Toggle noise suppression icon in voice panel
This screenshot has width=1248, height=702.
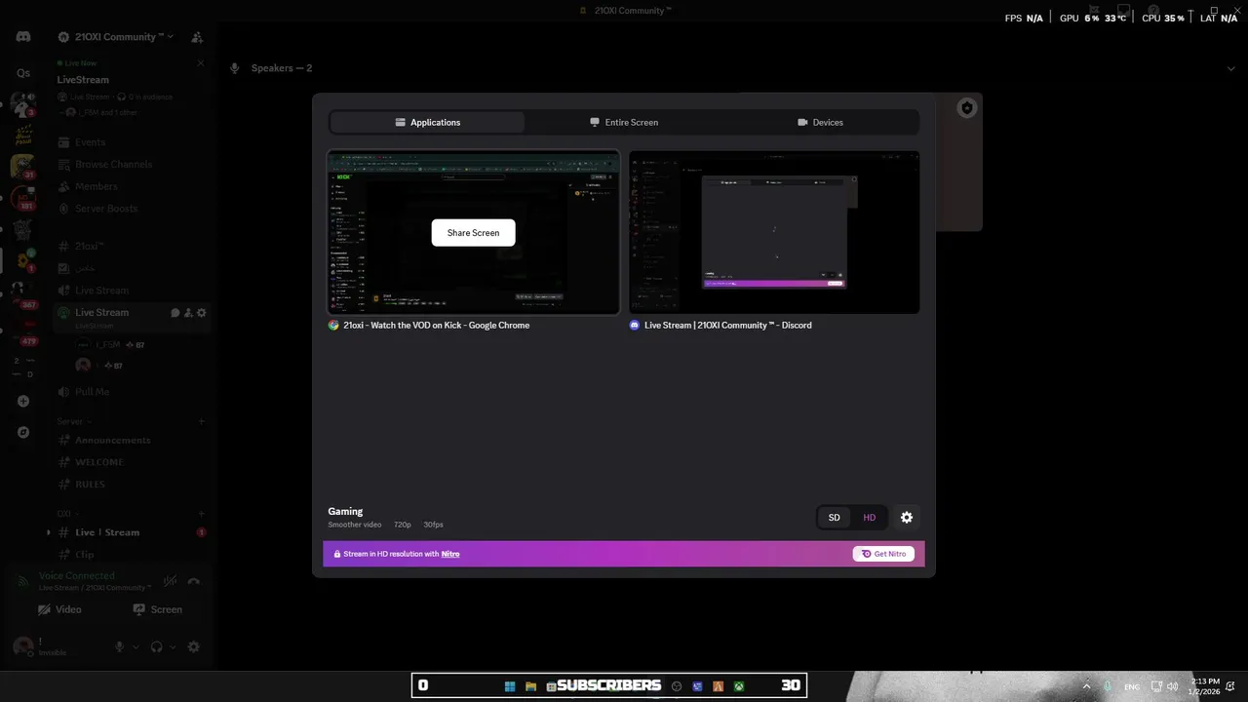pos(170,582)
